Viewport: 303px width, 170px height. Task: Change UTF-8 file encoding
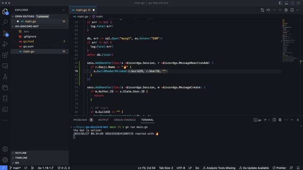coord(181,168)
